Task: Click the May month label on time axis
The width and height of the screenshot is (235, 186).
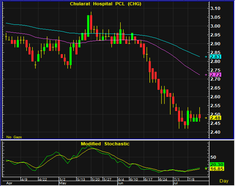Action: (x=63, y=183)
